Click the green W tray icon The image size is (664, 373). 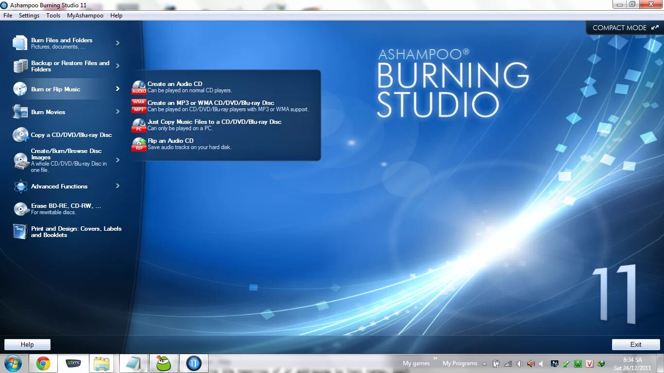coord(578,363)
